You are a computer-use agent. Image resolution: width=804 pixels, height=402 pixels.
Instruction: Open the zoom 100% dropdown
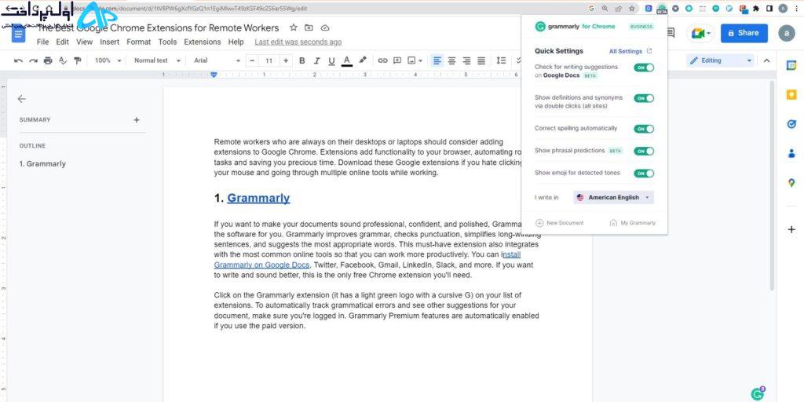click(108, 60)
